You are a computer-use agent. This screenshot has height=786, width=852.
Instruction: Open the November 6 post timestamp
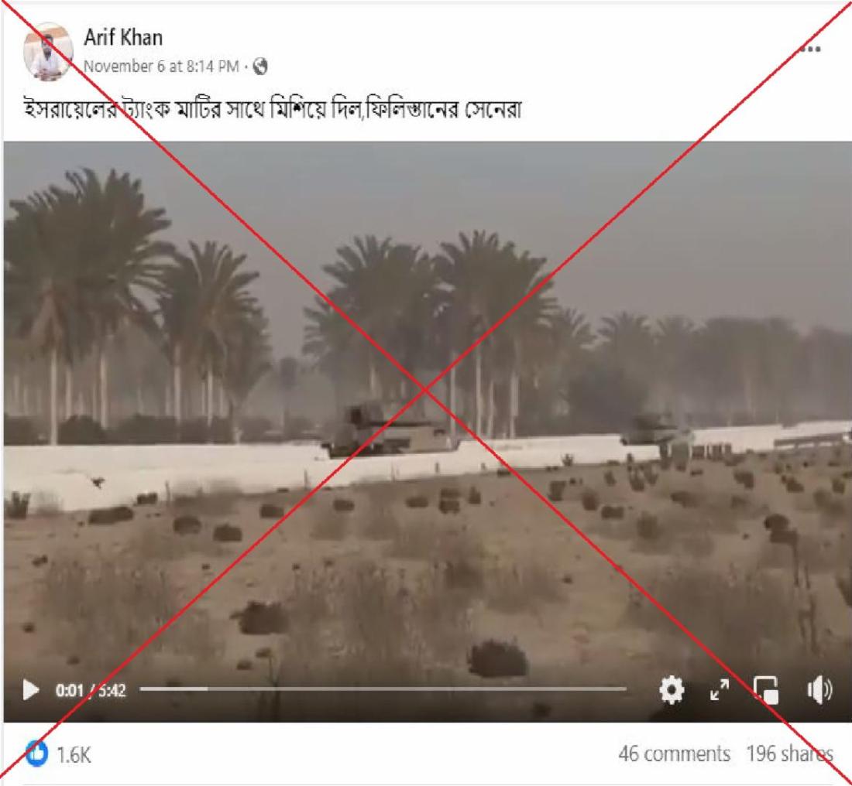click(161, 67)
